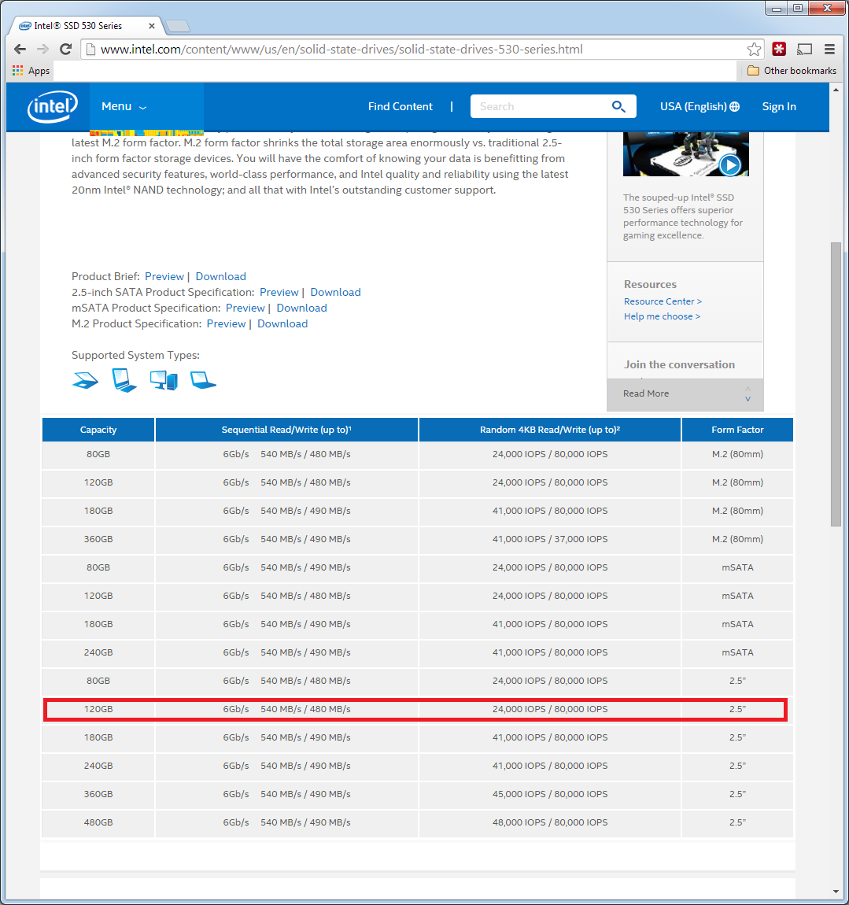Screen dimensions: 849x905
Task: Click the 45,000 IOPS / 80,000 IOPS cell
Action: (550, 794)
